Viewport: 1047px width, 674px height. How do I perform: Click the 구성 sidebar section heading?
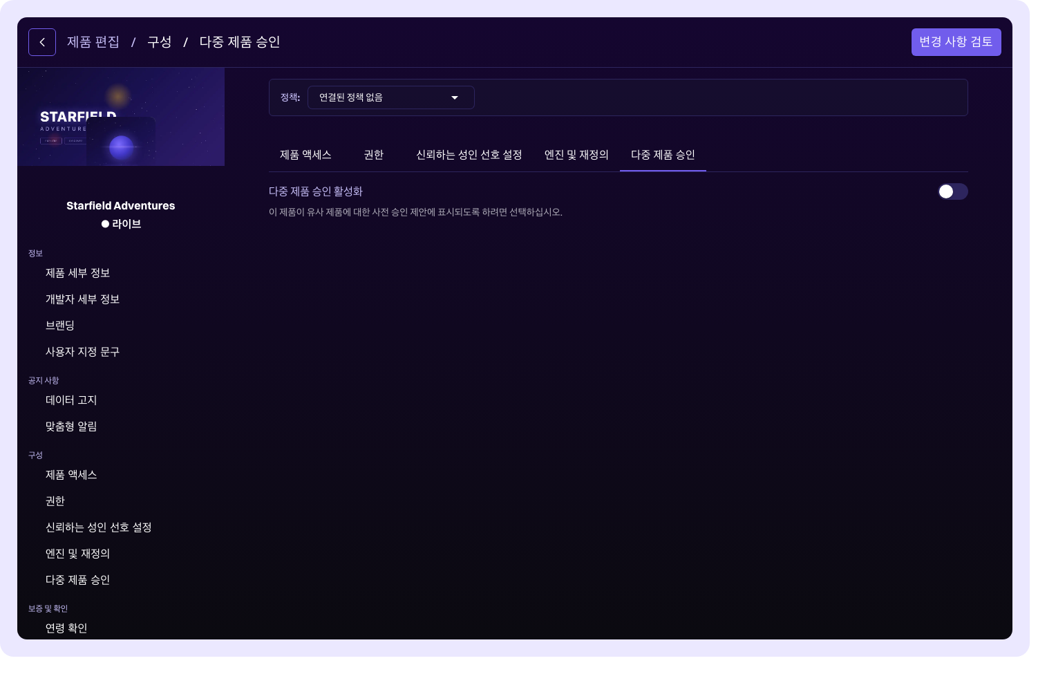35,456
